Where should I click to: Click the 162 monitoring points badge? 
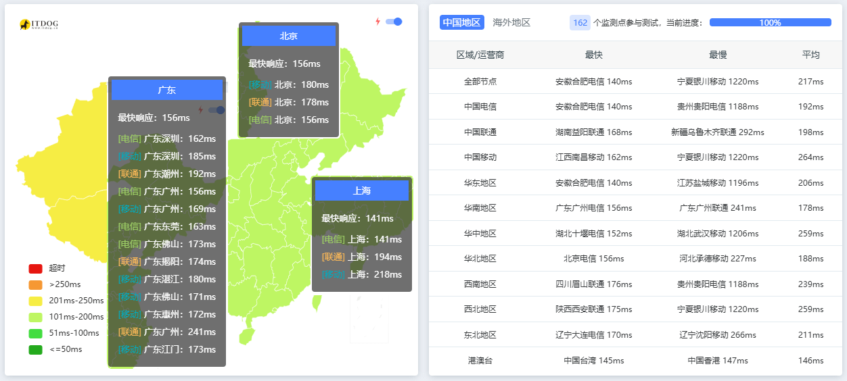pos(580,22)
